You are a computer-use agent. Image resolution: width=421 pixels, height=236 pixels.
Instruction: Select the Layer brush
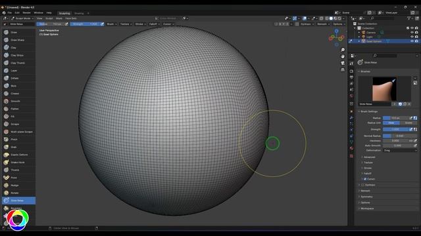18,70
